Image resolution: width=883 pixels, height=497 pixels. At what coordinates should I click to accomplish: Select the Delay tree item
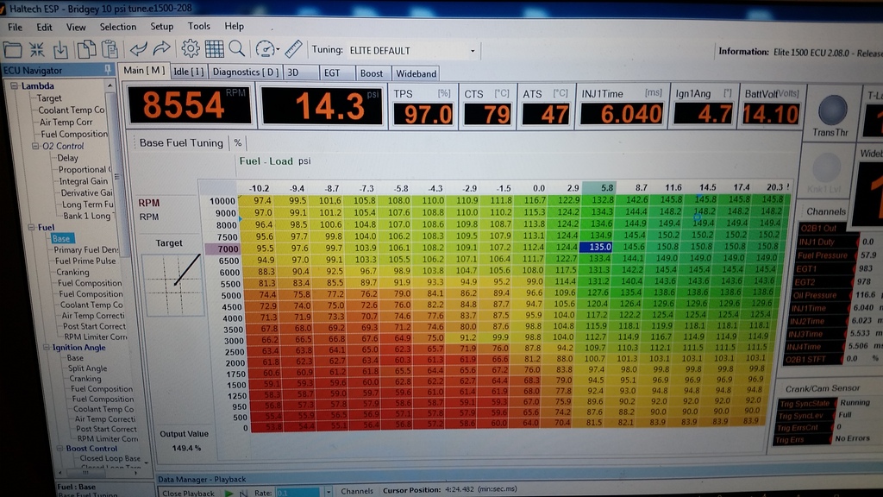(x=67, y=158)
